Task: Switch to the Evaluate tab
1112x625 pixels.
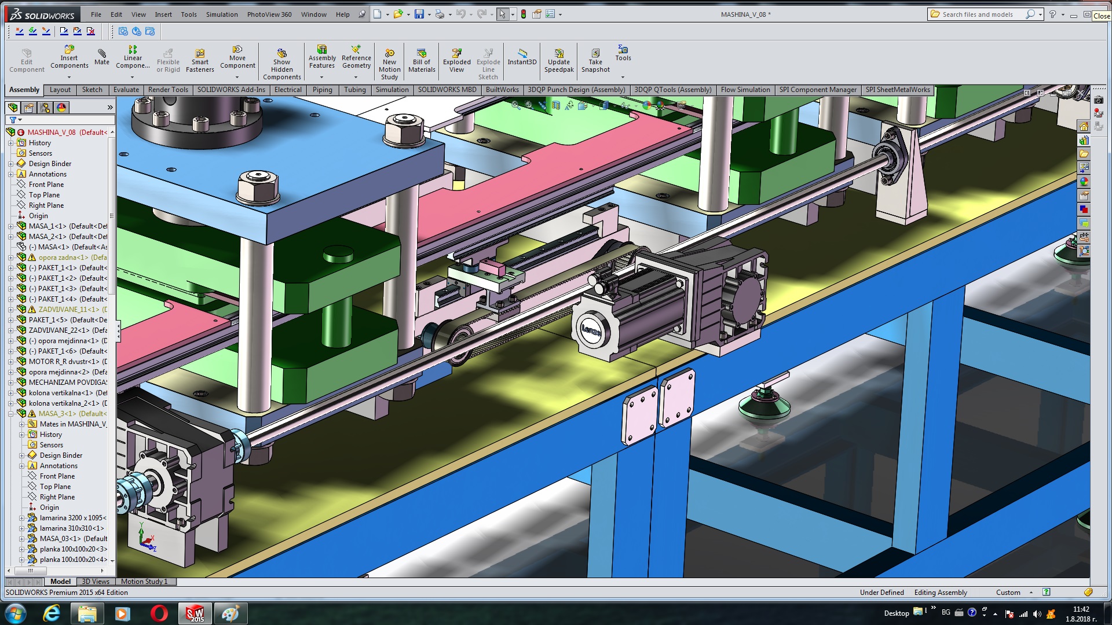Action: (126, 90)
